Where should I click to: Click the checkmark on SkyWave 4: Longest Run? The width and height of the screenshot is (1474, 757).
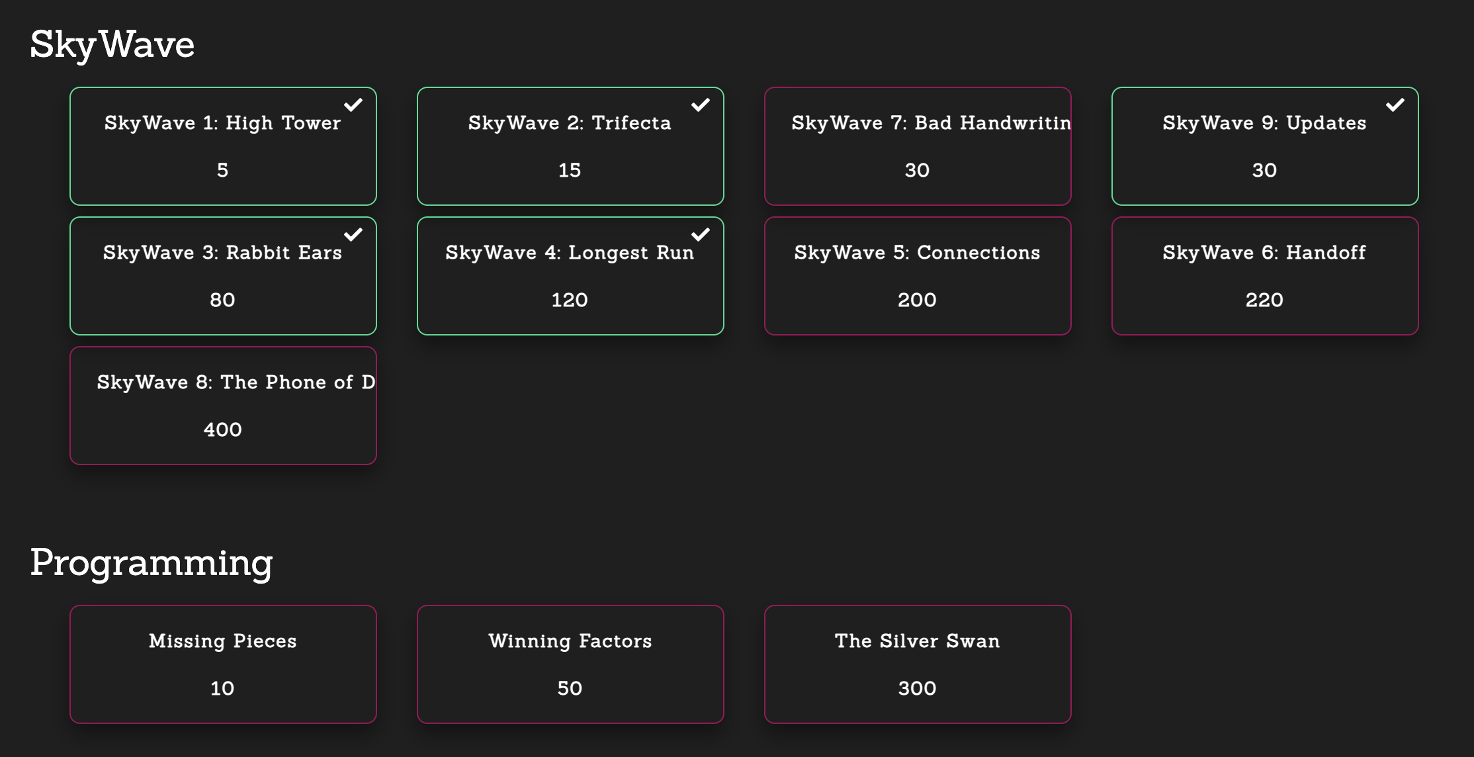[703, 236]
